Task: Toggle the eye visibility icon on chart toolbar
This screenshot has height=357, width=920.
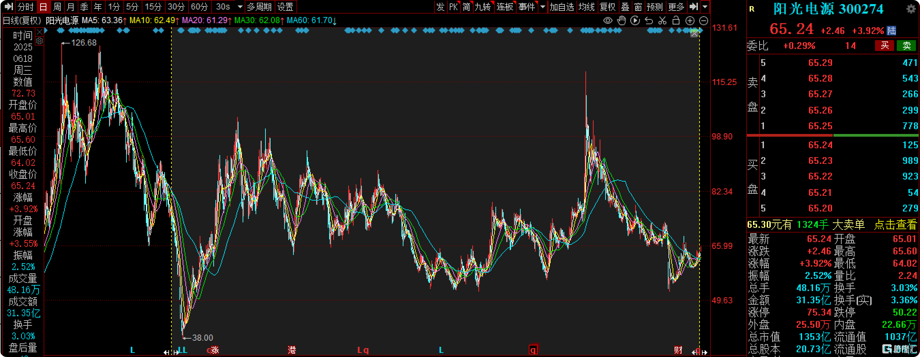Action: click(608, 21)
